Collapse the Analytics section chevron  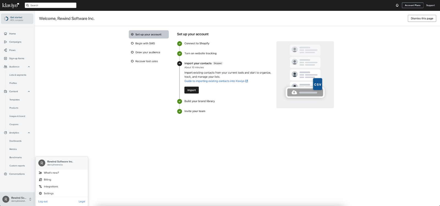(x=29, y=133)
